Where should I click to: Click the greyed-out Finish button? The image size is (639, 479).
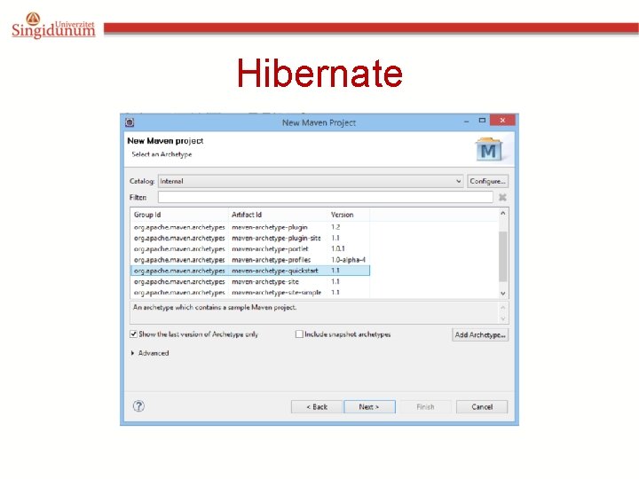(x=425, y=407)
